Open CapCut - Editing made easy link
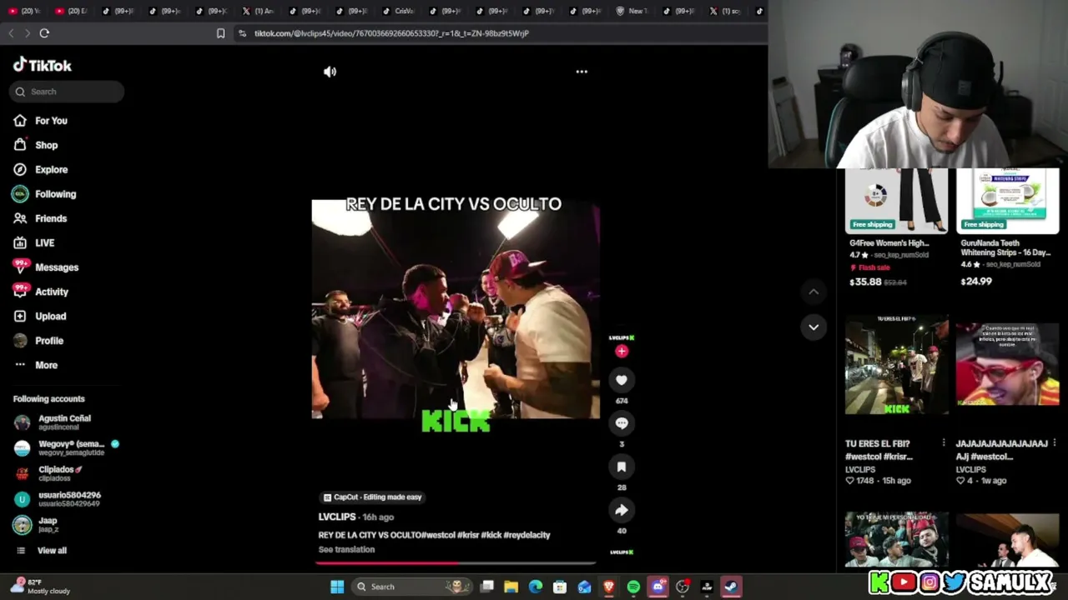 [372, 497]
